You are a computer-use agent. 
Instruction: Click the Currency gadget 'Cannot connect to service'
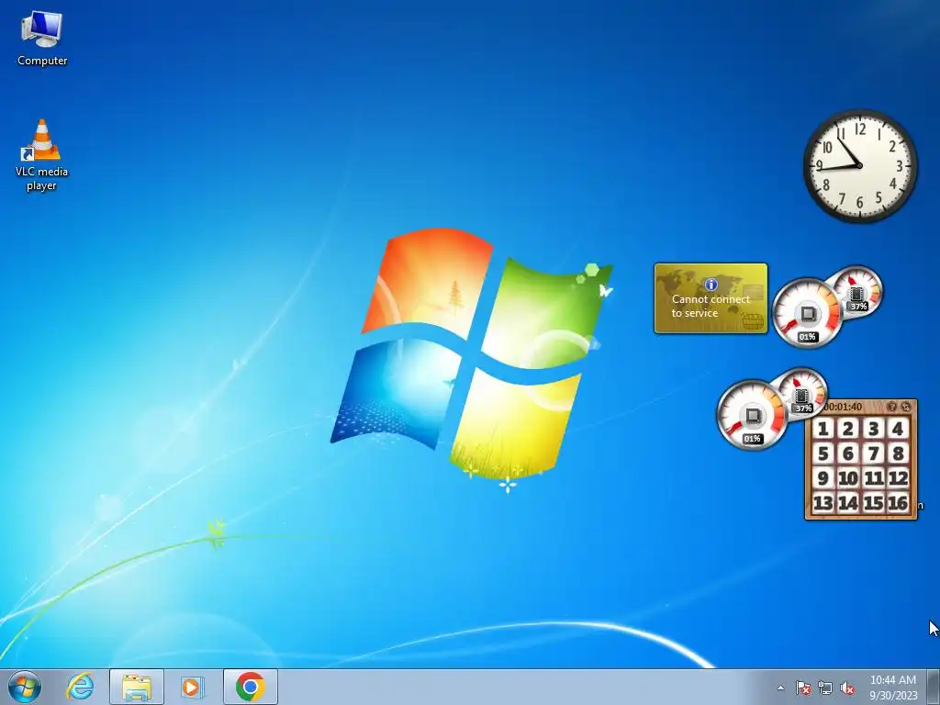[711, 298]
